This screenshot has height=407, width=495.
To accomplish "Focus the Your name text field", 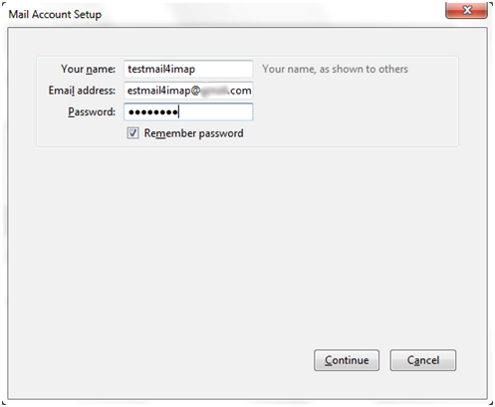I will pyautogui.click(x=188, y=69).
